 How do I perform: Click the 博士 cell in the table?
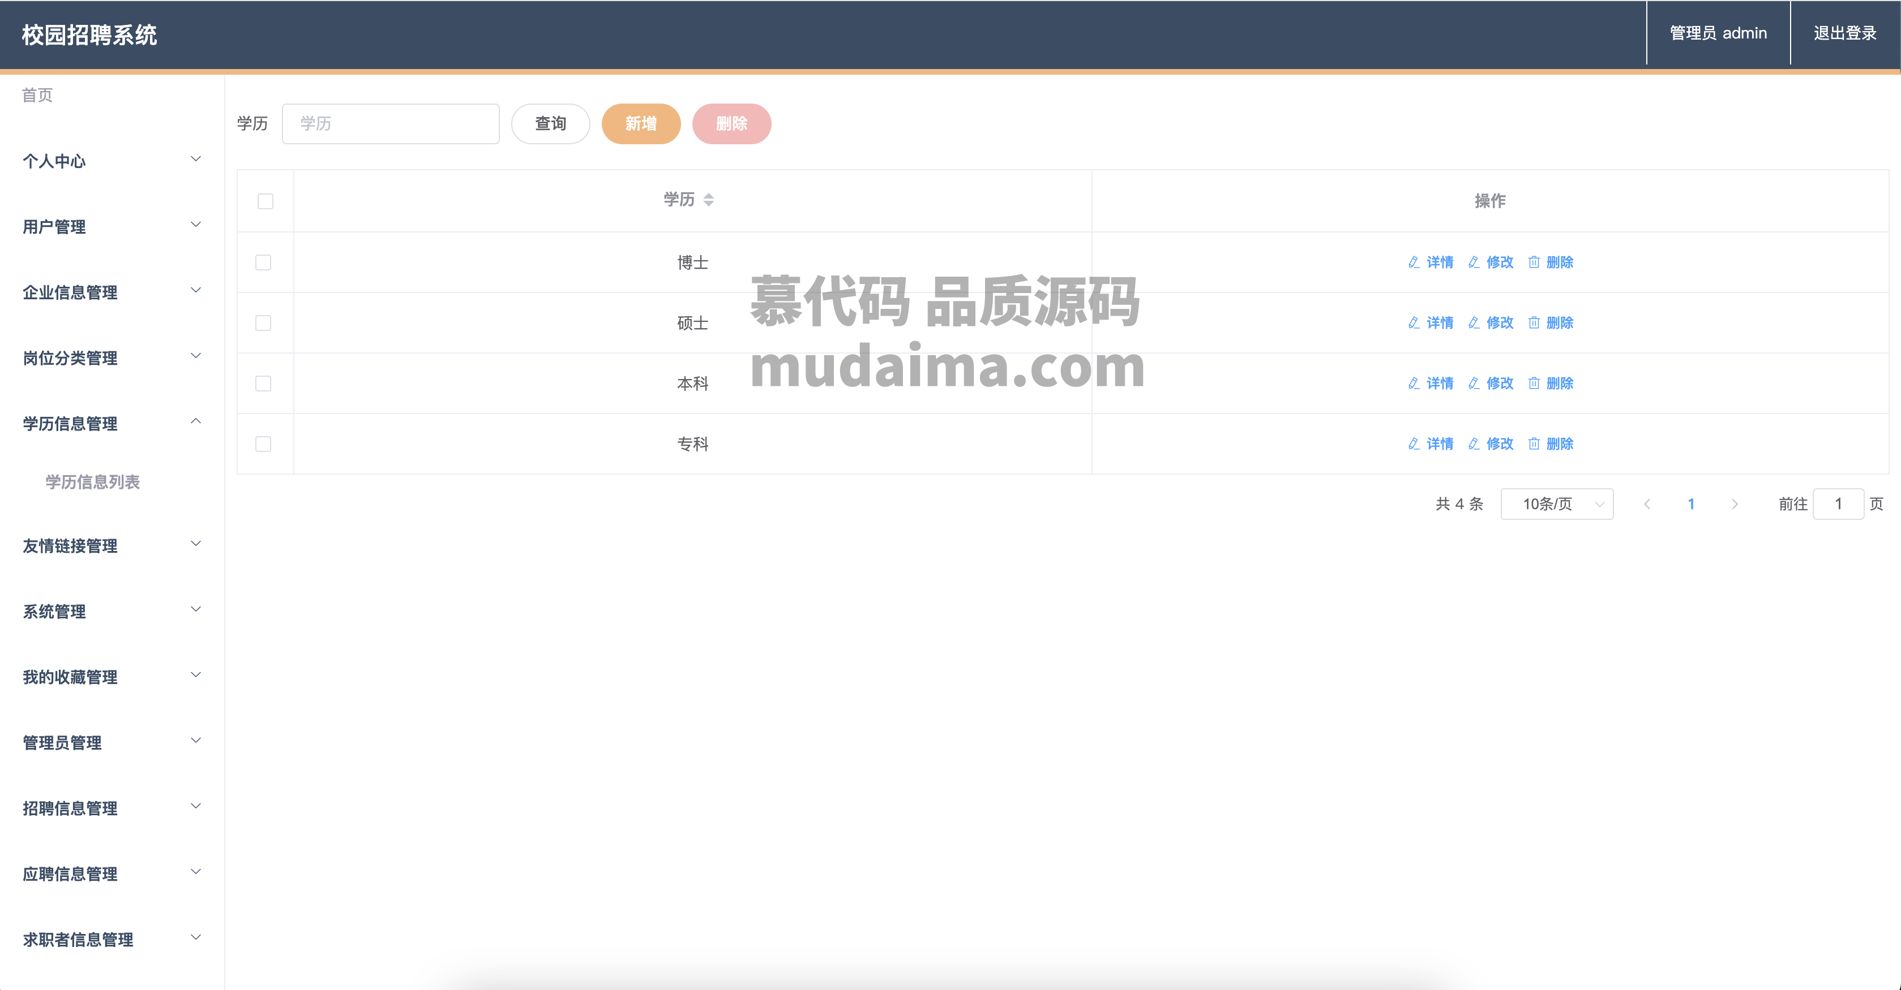point(693,262)
